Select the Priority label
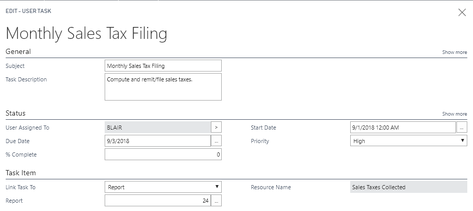 tap(260, 141)
